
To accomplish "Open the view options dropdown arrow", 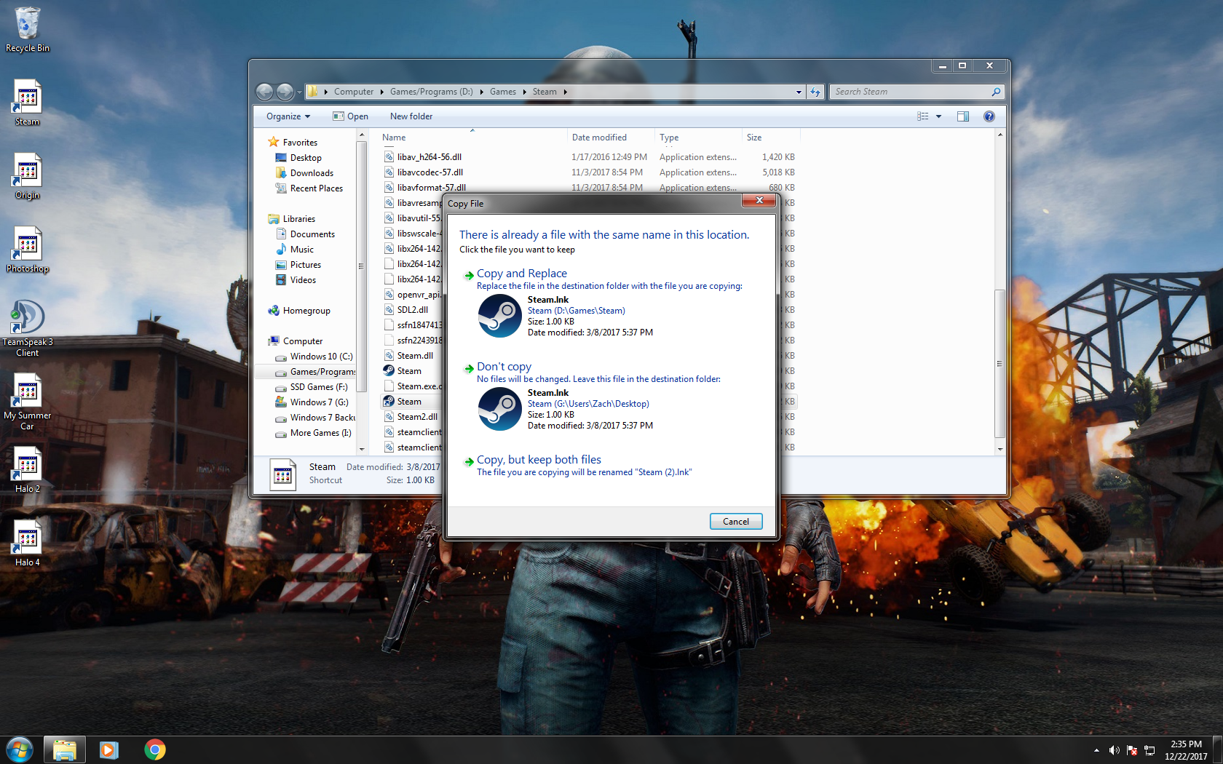I will pyautogui.click(x=938, y=116).
